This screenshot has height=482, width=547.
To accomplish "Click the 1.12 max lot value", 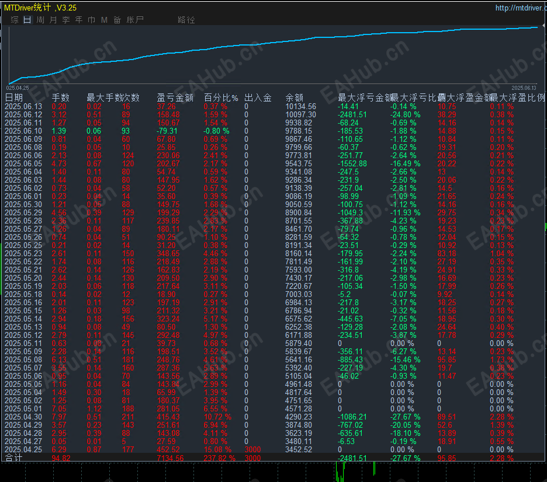I will [94, 408].
